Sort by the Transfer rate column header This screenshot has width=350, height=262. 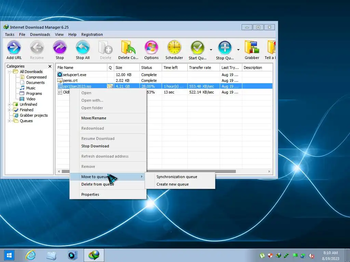[x=204, y=68]
